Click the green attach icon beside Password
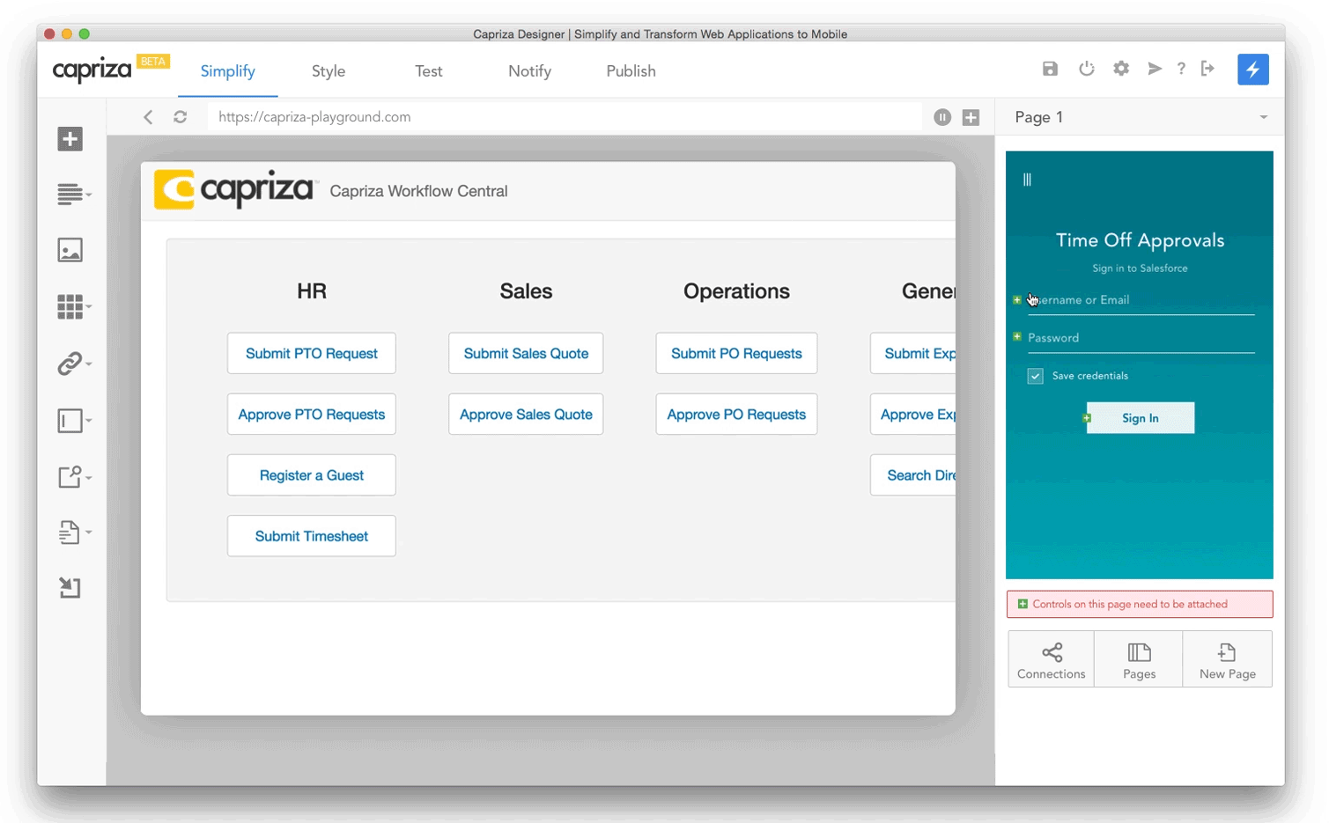The width and height of the screenshot is (1329, 823). tap(1017, 337)
